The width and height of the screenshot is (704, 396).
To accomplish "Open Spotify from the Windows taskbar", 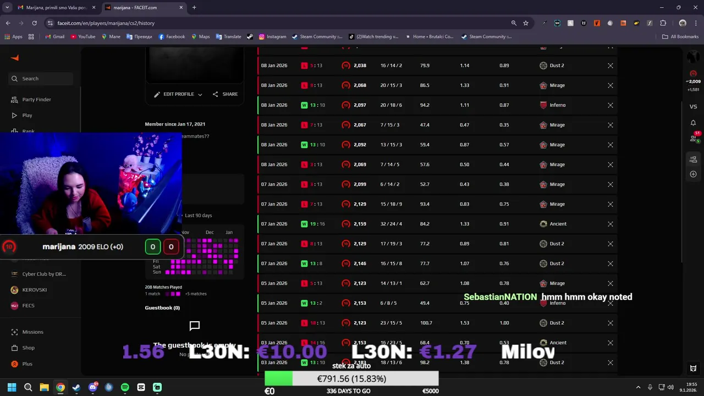I will [x=125, y=387].
